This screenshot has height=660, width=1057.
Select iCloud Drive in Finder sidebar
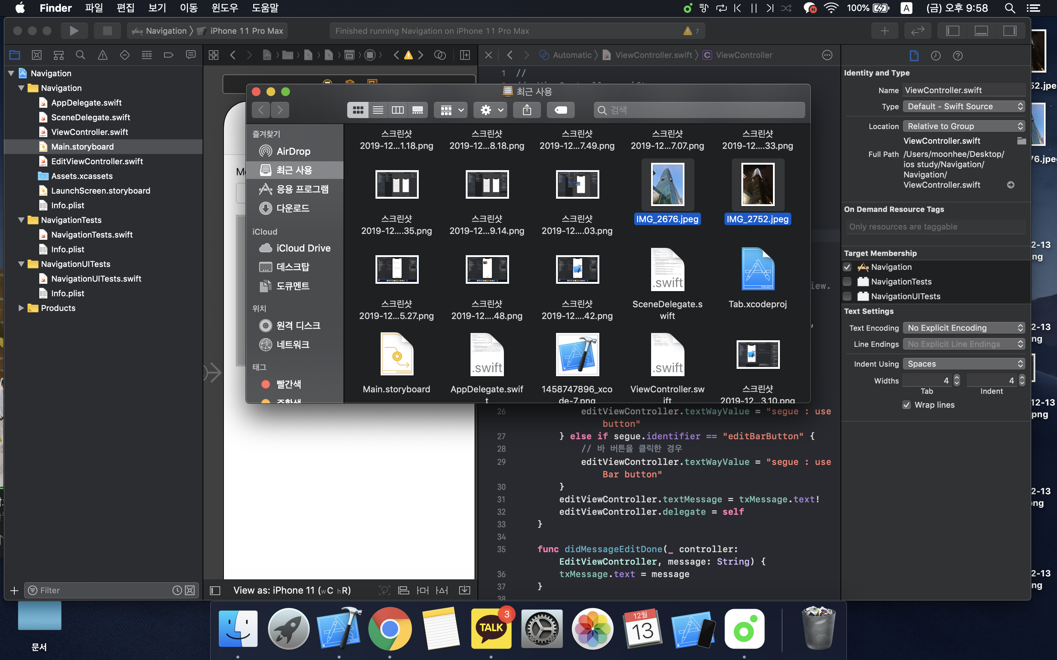point(303,248)
